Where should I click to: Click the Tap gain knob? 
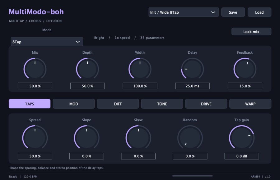coord(242,137)
